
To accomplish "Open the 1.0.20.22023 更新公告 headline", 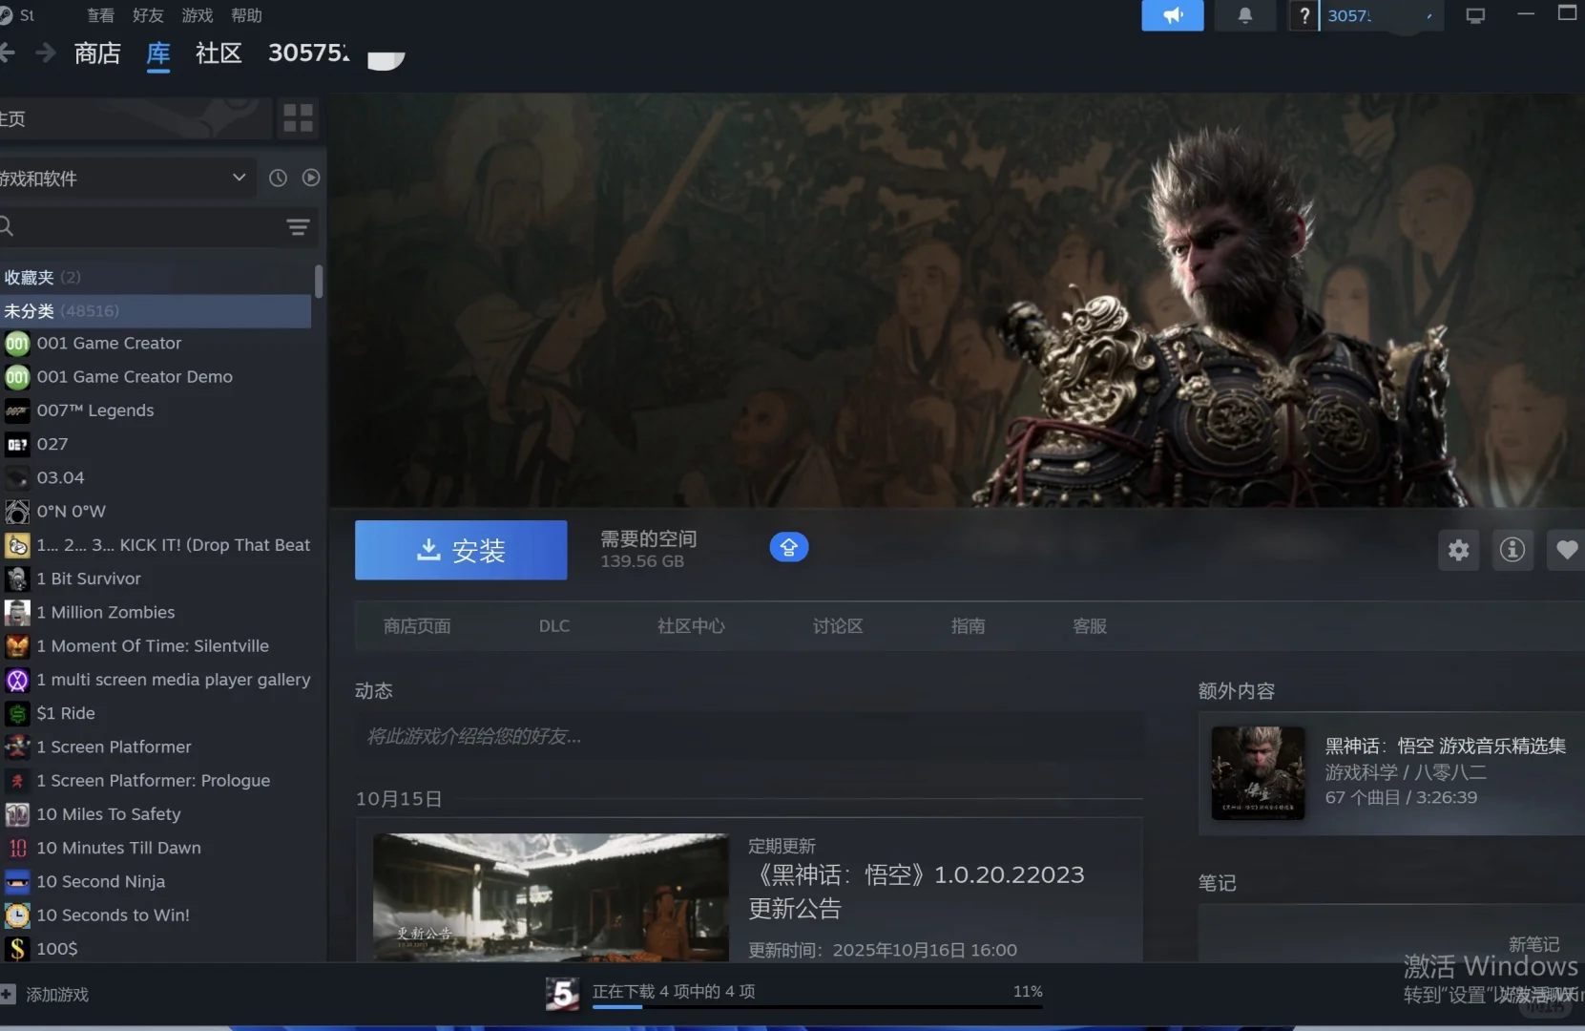I will click(916, 892).
